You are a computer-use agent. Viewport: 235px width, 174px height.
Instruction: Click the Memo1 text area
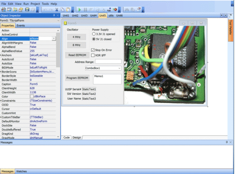(107, 79)
